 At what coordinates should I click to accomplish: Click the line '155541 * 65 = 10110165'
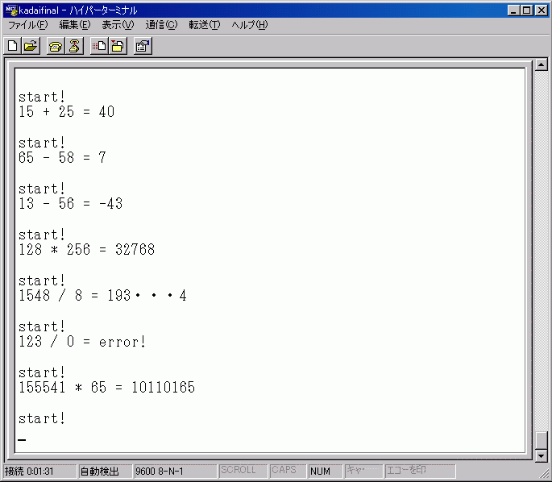(x=106, y=388)
